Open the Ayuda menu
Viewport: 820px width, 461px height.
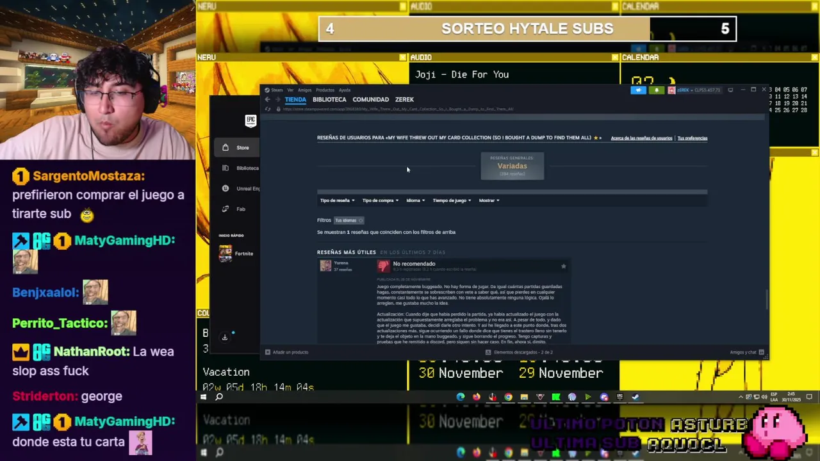(345, 90)
